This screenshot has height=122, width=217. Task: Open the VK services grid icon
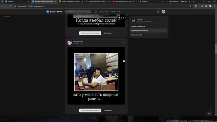(x=158, y=12)
